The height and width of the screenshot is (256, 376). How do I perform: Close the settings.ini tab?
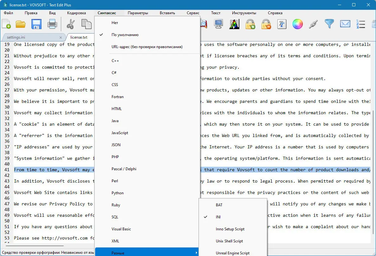(61, 37)
